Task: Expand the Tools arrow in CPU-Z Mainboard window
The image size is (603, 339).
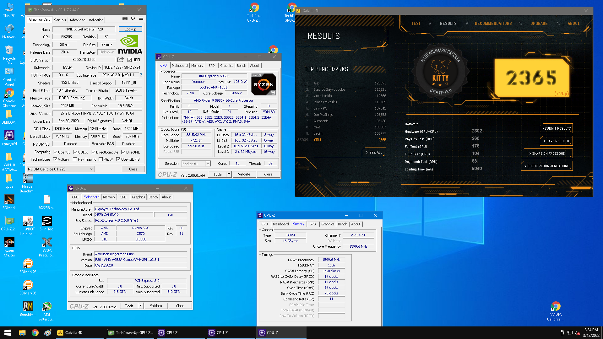Action: (140, 306)
